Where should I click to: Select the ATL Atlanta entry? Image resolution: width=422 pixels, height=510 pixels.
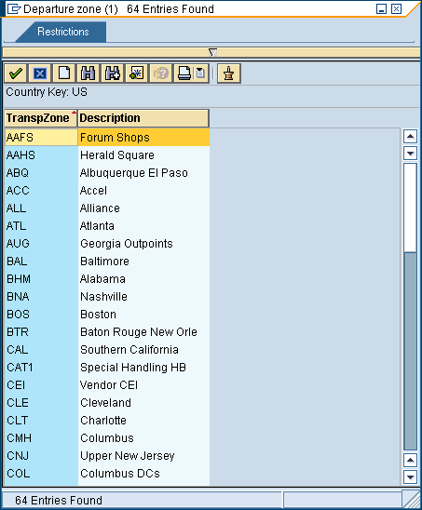point(107,226)
